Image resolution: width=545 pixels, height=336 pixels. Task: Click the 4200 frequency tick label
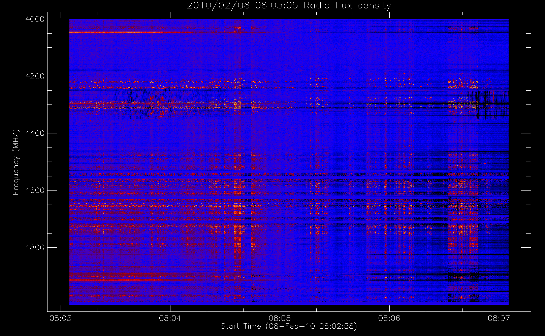(x=35, y=76)
